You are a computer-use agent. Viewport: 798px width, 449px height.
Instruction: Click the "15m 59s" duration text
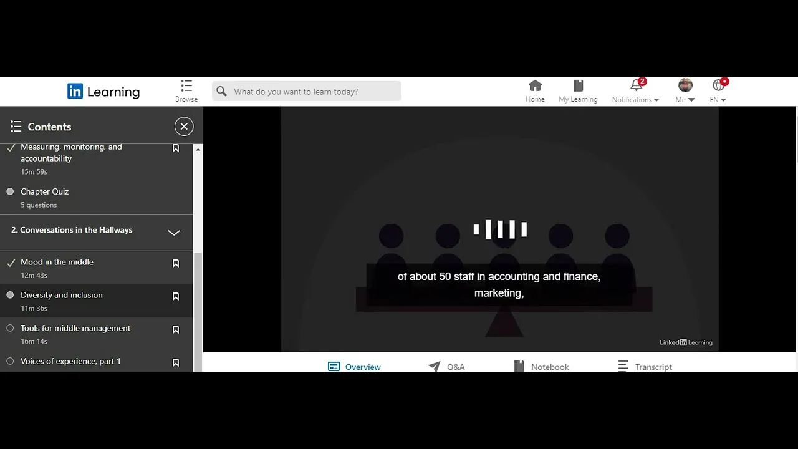click(34, 171)
